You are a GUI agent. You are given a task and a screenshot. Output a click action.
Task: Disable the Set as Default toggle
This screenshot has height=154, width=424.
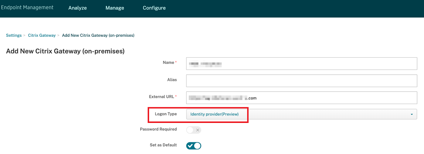[194, 146]
